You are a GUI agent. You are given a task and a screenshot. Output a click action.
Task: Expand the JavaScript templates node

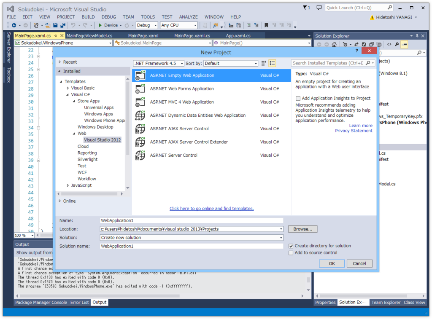[x=68, y=185]
